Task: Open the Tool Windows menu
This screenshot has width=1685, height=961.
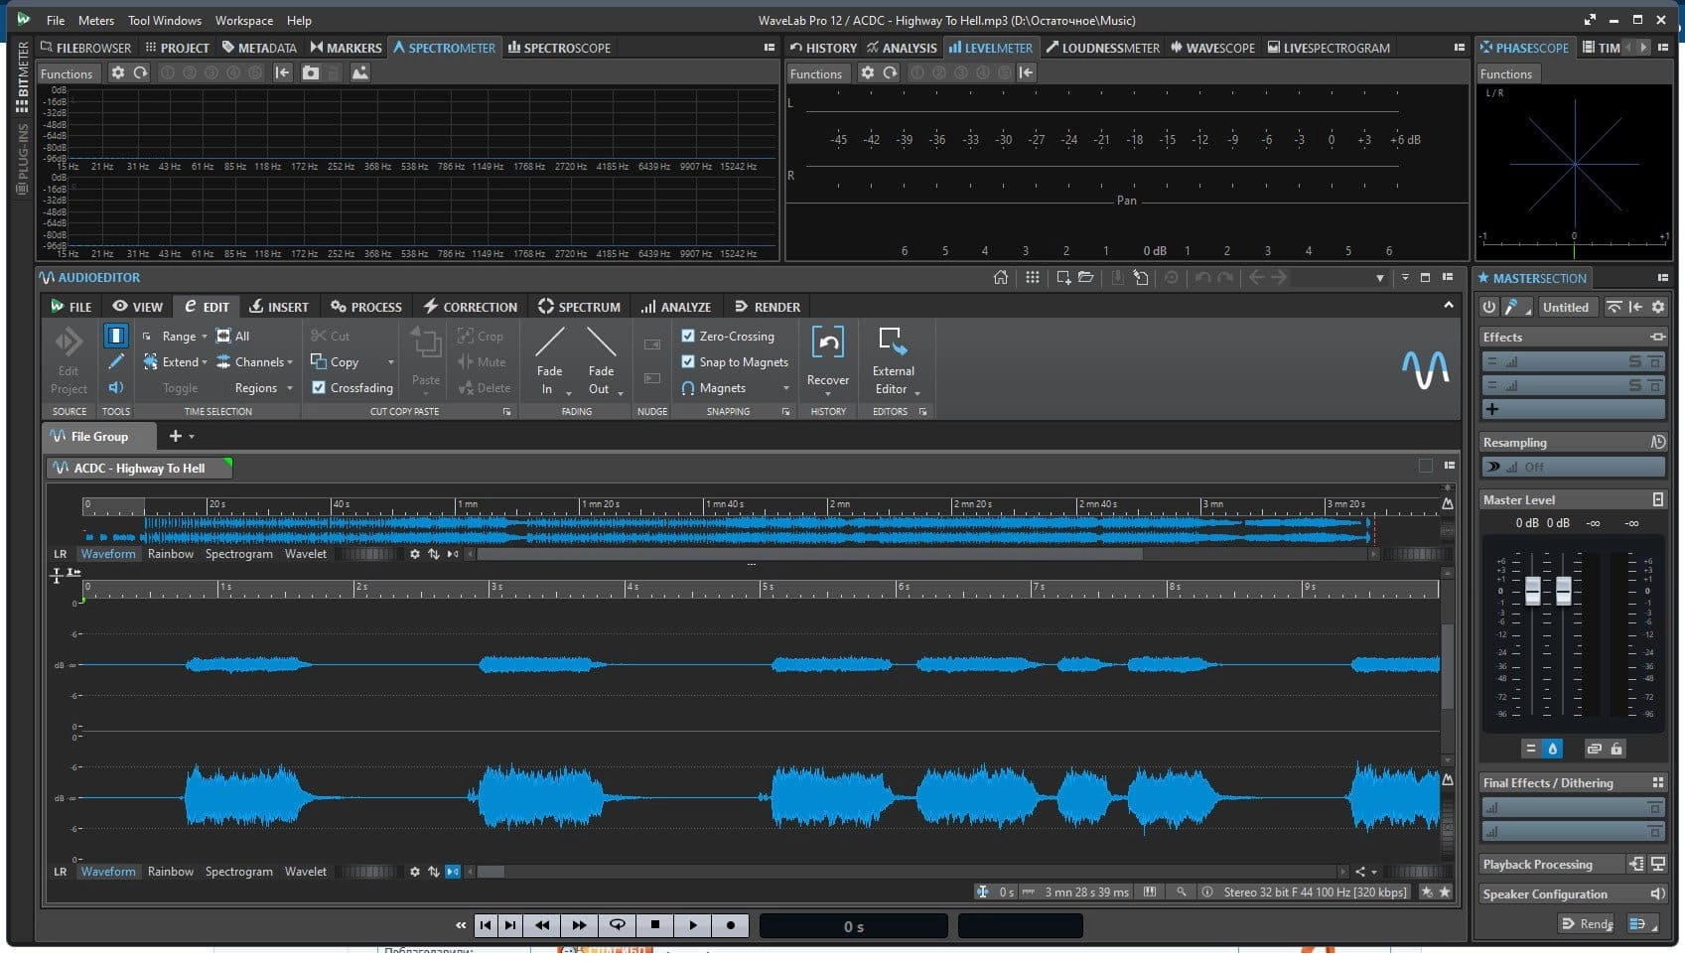Action: point(165,20)
